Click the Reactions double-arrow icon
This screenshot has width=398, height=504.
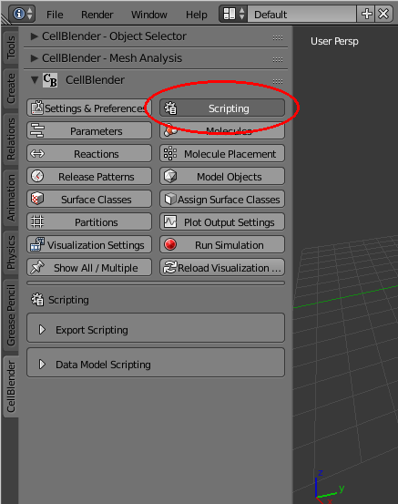coord(37,154)
